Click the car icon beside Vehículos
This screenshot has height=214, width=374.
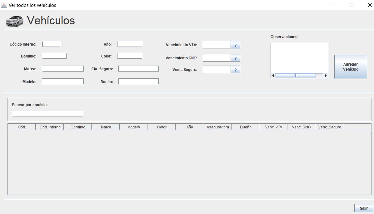pos(14,21)
